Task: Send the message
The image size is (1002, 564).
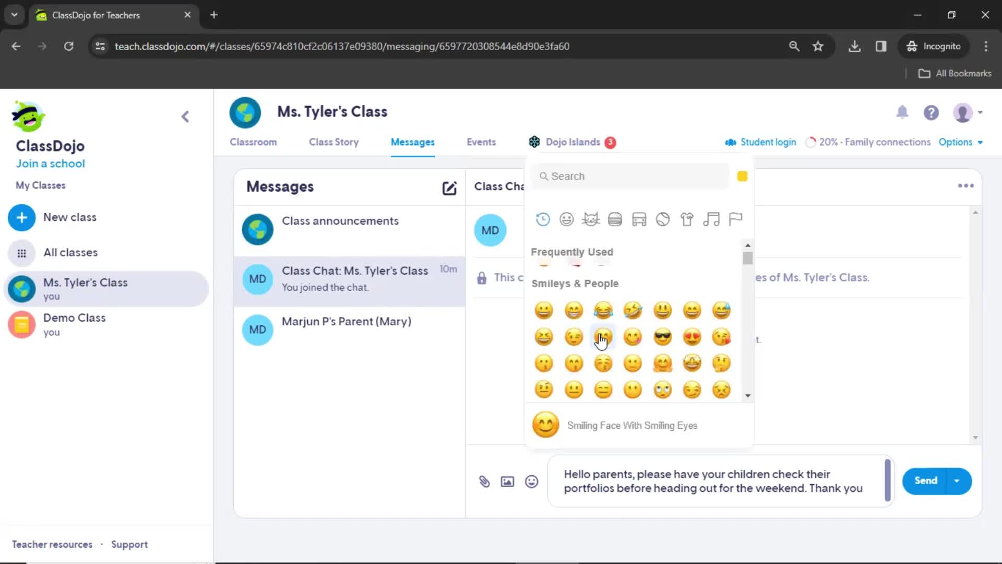Action: 925,481
